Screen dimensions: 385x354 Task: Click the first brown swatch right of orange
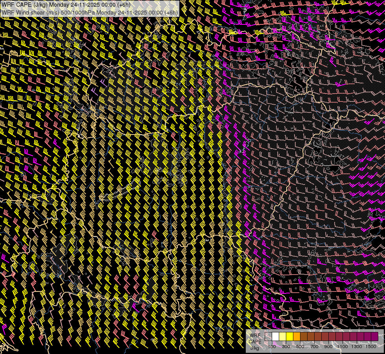304,337
